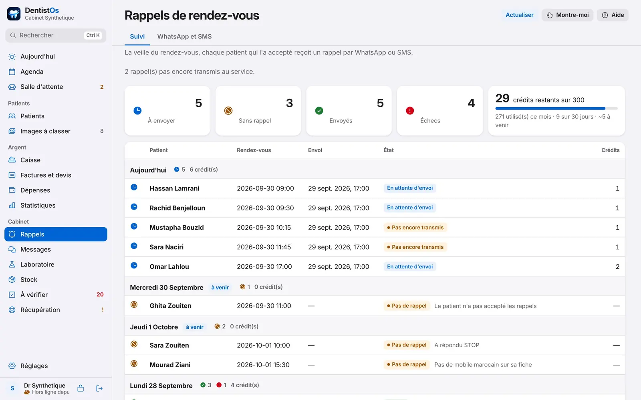Open patient Sara Zouiten
Viewport: 641px width, 400px height.
pyautogui.click(x=169, y=345)
